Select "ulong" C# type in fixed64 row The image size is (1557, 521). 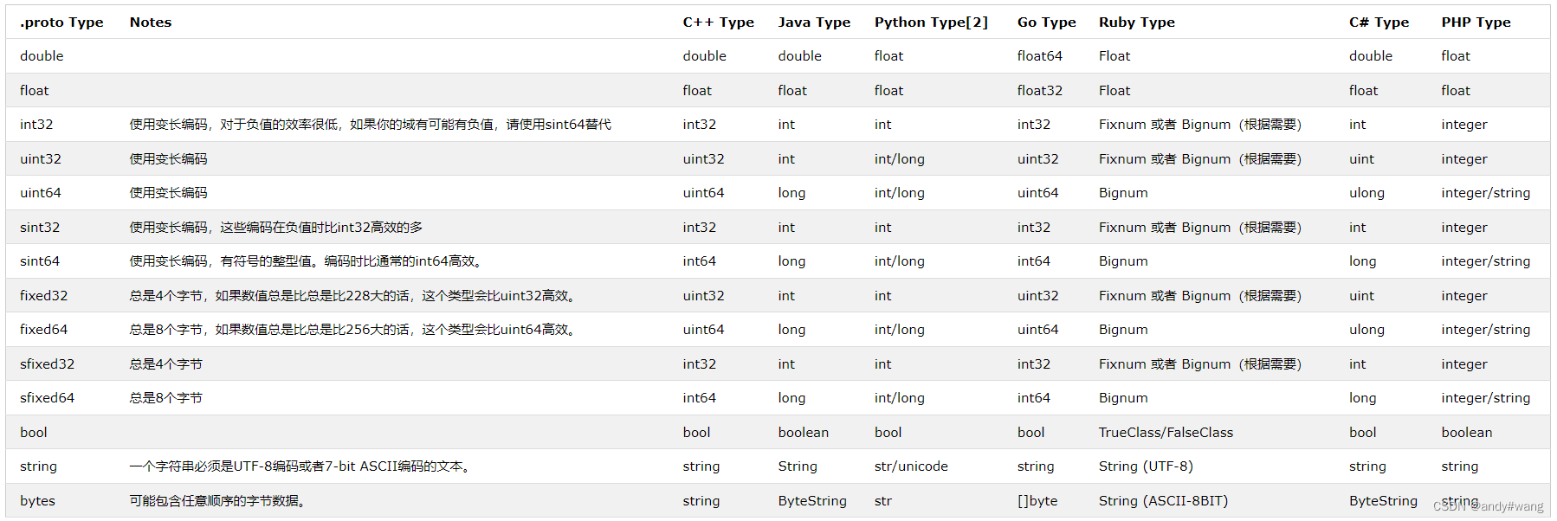(1366, 330)
